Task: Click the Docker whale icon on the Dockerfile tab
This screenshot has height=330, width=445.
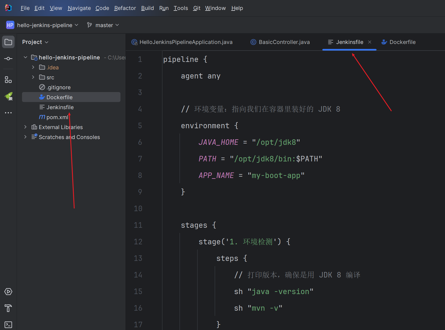Action: 384,42
